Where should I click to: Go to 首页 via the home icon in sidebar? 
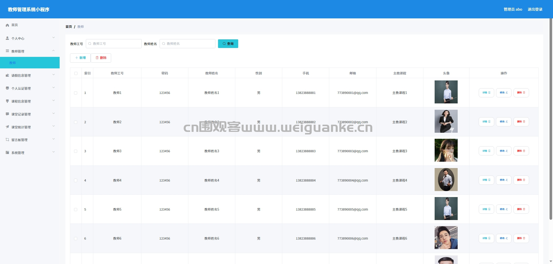(x=7, y=25)
